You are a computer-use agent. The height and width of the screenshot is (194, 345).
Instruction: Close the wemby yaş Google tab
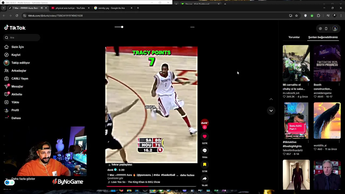coord(132,8)
